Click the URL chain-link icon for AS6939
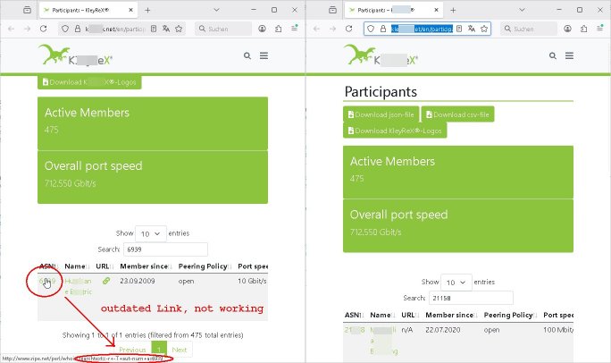611x363 pixels. (106, 281)
